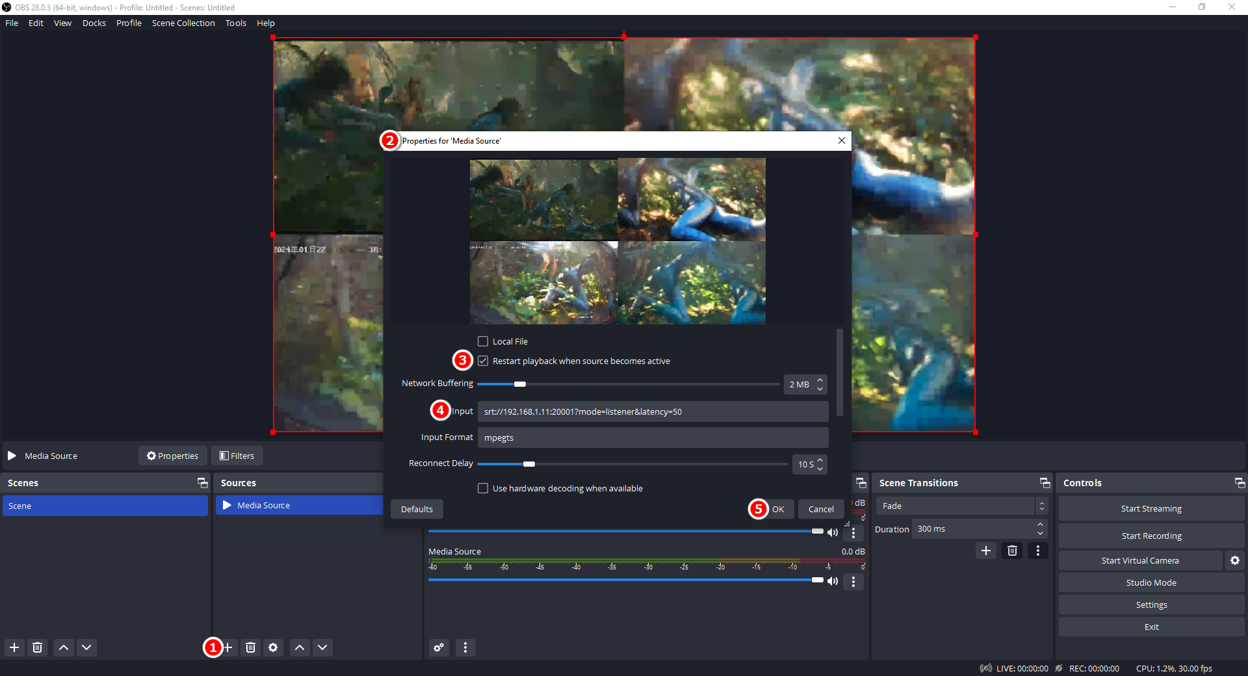Open upper mixer track options dots

point(853,533)
